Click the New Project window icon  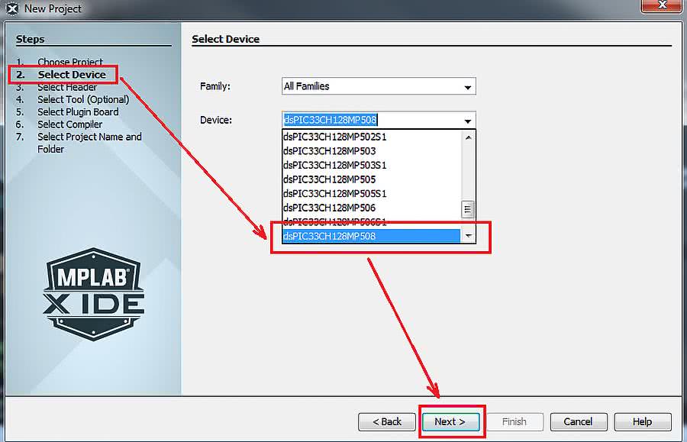click(x=12, y=9)
